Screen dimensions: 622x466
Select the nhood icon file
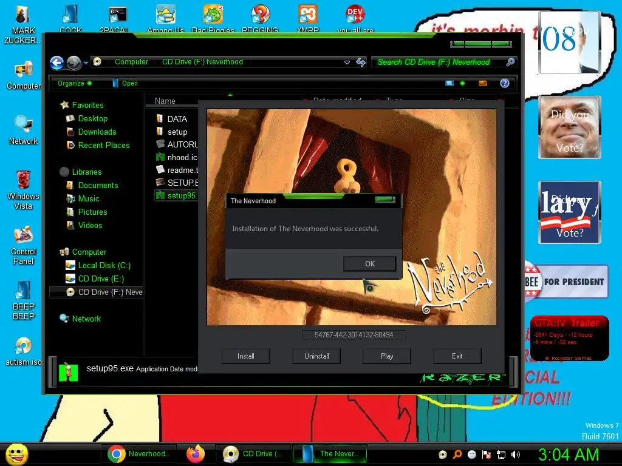point(177,157)
